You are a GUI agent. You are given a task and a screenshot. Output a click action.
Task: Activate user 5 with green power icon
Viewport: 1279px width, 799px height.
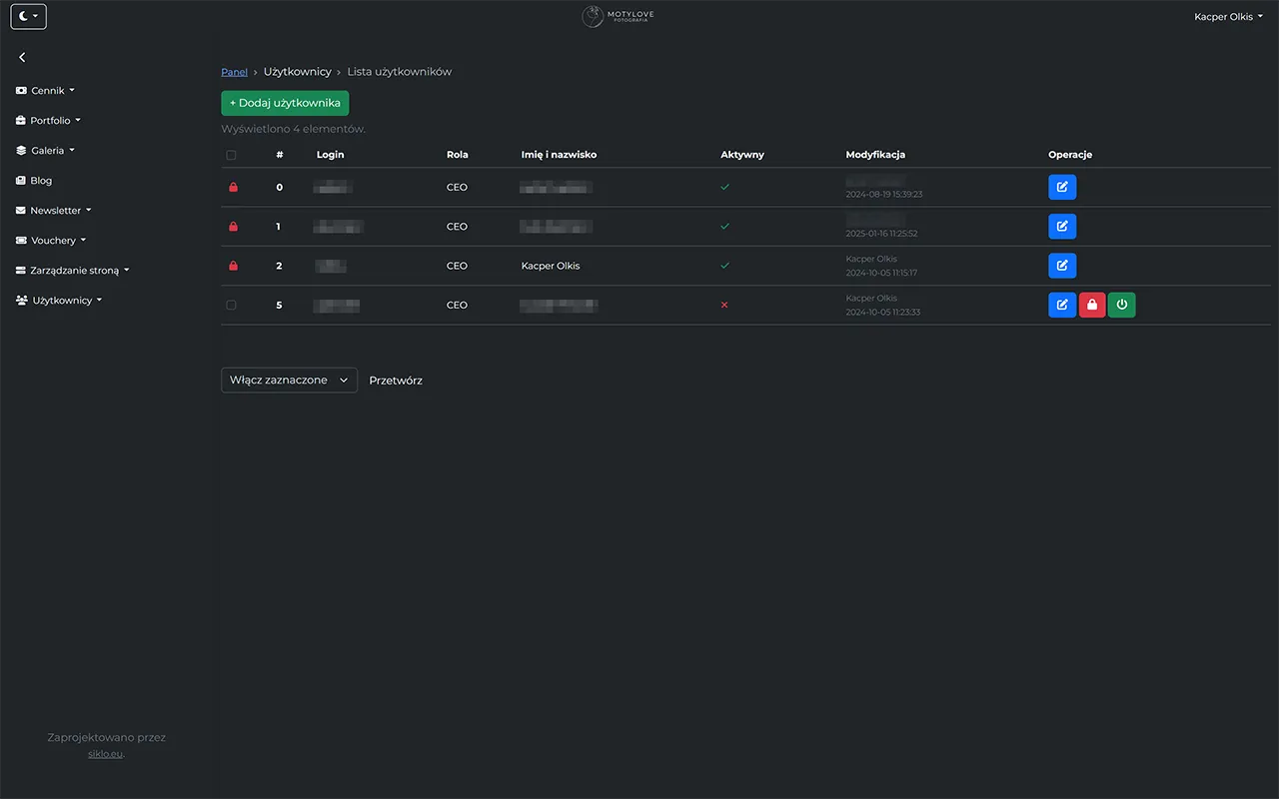click(x=1121, y=305)
